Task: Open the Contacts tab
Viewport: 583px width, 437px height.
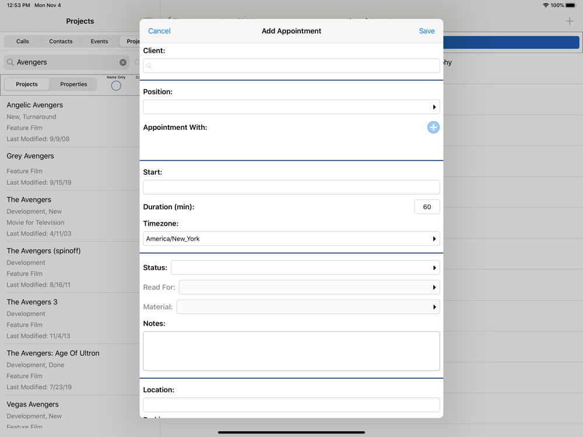Action: [61, 41]
